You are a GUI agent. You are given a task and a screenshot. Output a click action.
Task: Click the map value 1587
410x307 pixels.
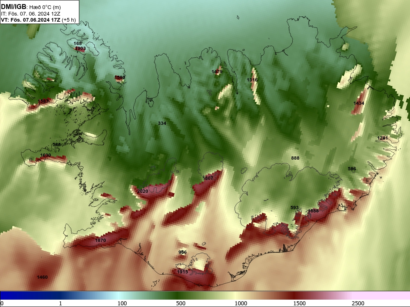tap(43, 101)
